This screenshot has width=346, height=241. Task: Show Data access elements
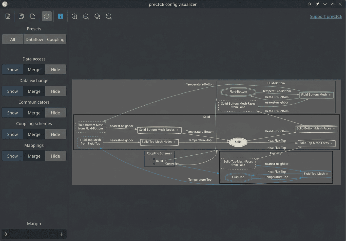tap(12, 69)
